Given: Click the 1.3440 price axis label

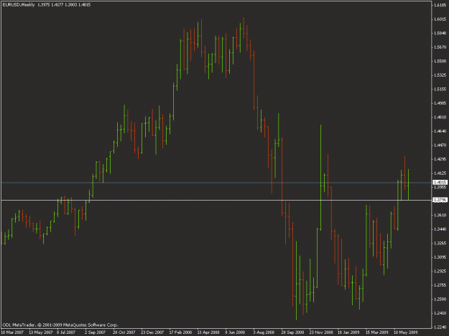Looking at the screenshot, I should coord(440,229).
